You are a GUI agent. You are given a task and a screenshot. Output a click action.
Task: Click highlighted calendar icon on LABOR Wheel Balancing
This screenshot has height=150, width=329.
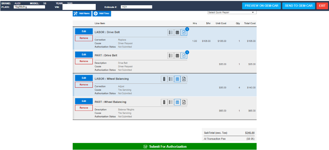(x=177, y=79)
